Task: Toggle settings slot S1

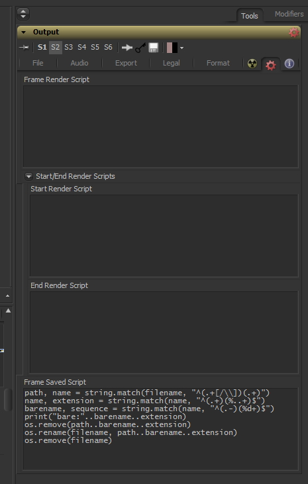Action: [x=42, y=47]
